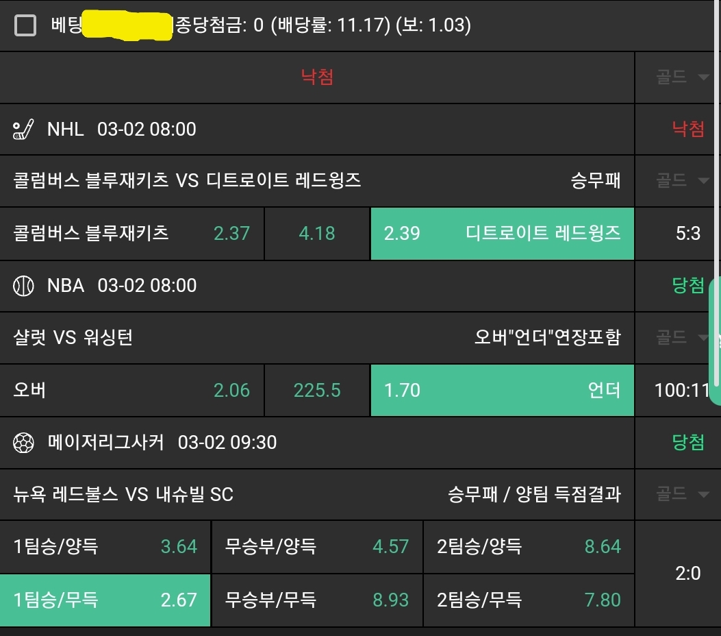
Task: Select the highlighted 1팀승/무득 2.67 cell
Action: coord(105,600)
